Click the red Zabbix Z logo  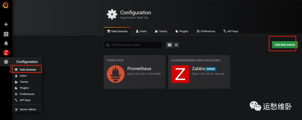click(180, 74)
